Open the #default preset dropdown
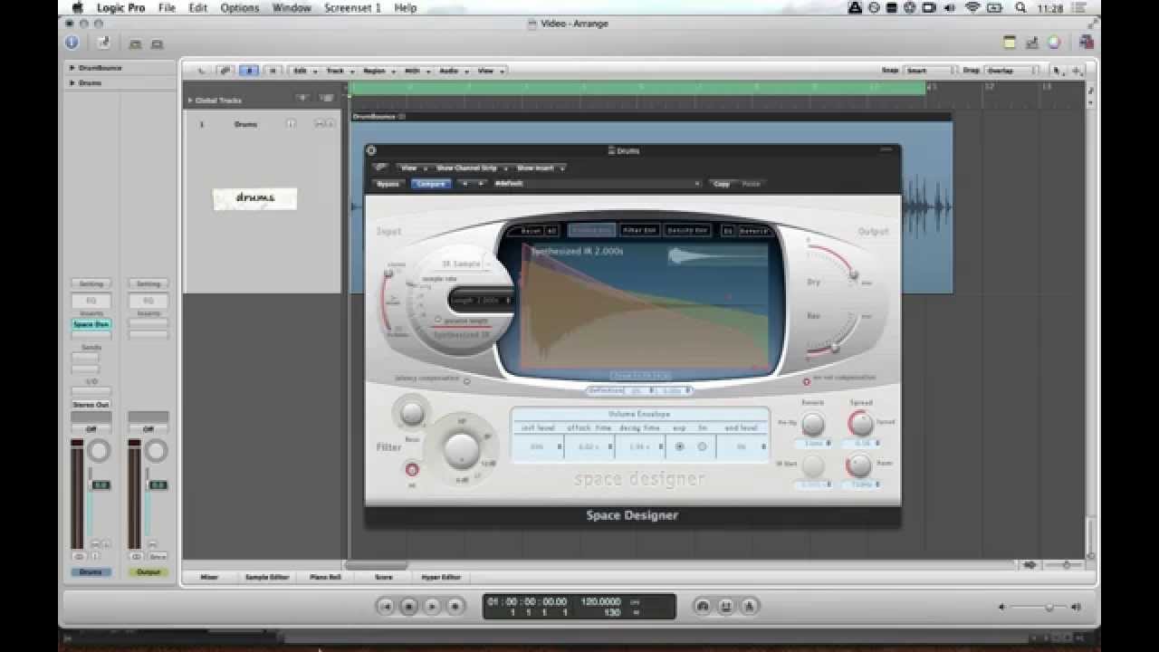 click(598, 184)
